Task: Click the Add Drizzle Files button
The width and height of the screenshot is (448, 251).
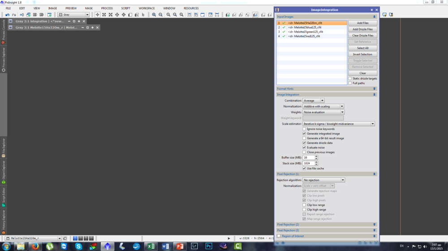Action: (x=362, y=29)
